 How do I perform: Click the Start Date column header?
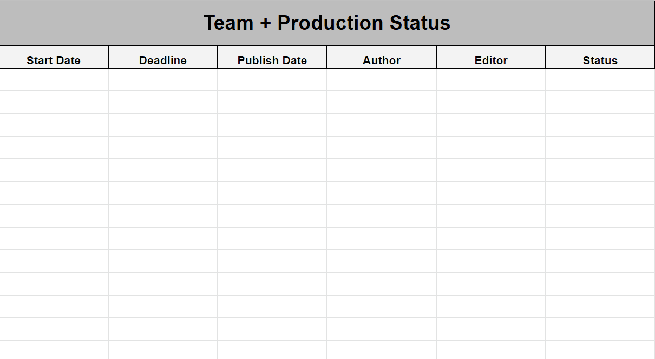click(x=54, y=60)
